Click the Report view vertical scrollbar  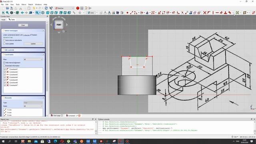pyautogui.click(x=96, y=127)
